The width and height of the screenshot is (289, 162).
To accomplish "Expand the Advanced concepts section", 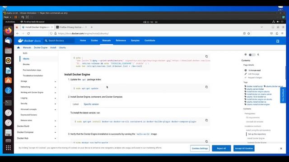I will point(55,110).
